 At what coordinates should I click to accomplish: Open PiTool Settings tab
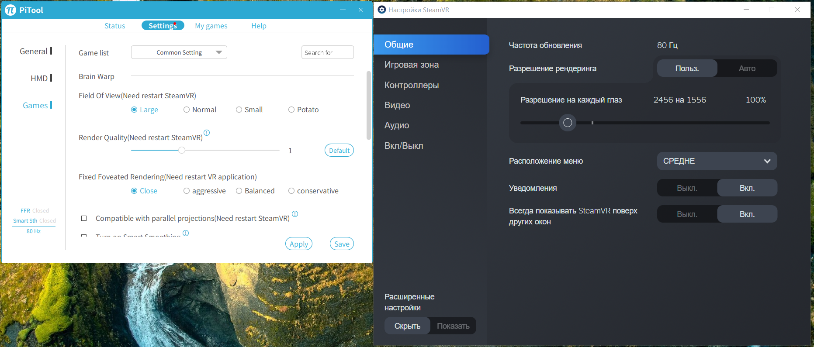(x=163, y=26)
